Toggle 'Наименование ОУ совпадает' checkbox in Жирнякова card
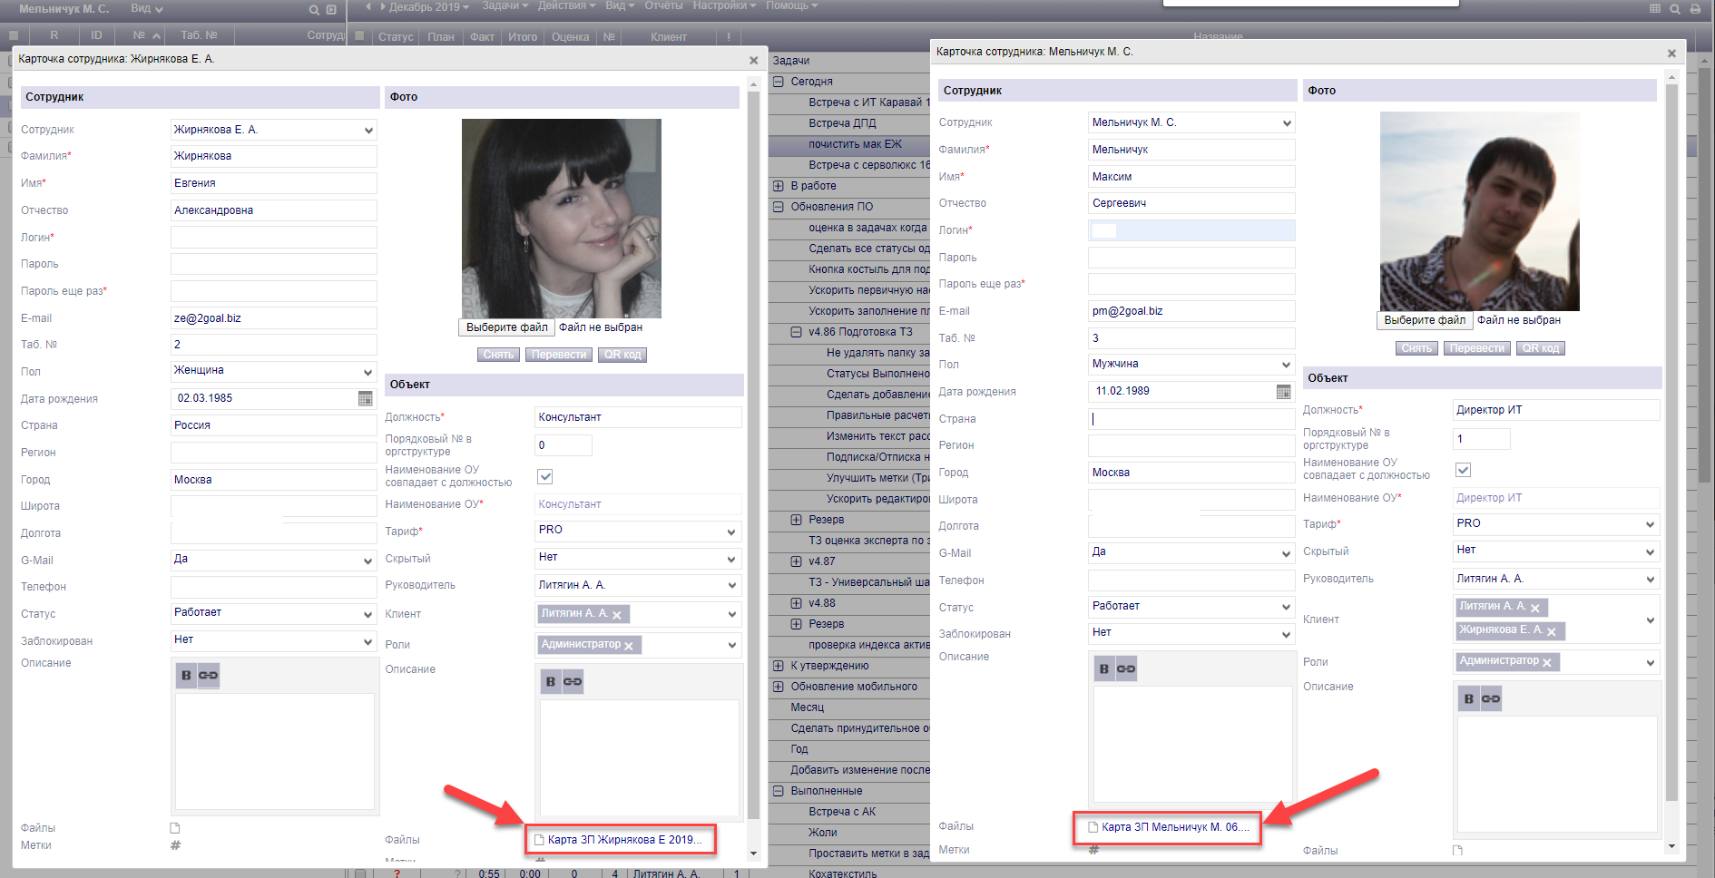 (545, 476)
